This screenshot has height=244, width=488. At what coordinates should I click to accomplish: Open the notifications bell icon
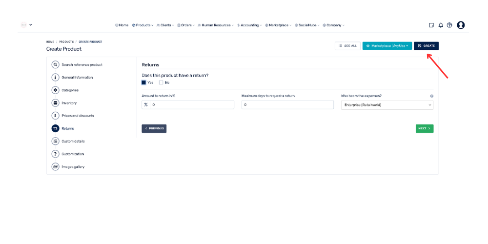pyautogui.click(x=441, y=25)
